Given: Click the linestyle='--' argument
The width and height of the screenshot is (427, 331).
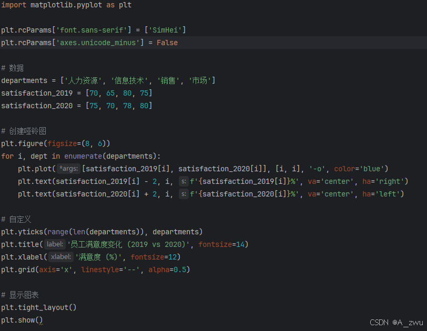Looking at the screenshot, I should point(110,270).
